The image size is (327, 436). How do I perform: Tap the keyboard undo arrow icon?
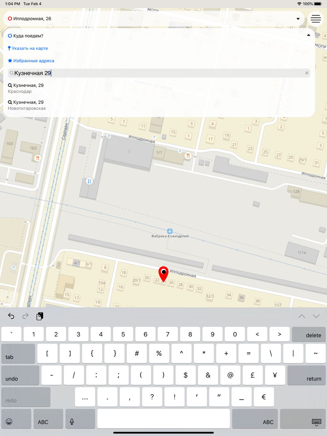pyautogui.click(x=11, y=316)
